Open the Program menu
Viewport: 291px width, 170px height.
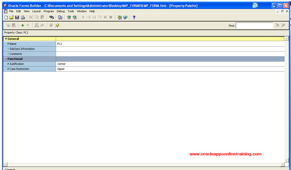coord(48,11)
